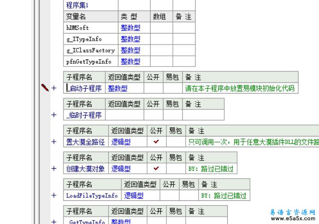The image size is (319, 224).
Task: Select the 创建大漠对象 name cell
Action: click(x=86, y=169)
